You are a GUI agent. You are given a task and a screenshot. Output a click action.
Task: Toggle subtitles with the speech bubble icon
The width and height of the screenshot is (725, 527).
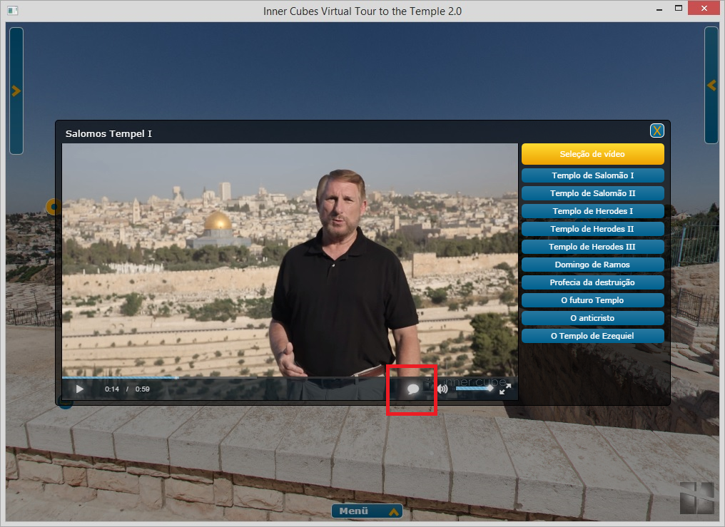(x=413, y=389)
